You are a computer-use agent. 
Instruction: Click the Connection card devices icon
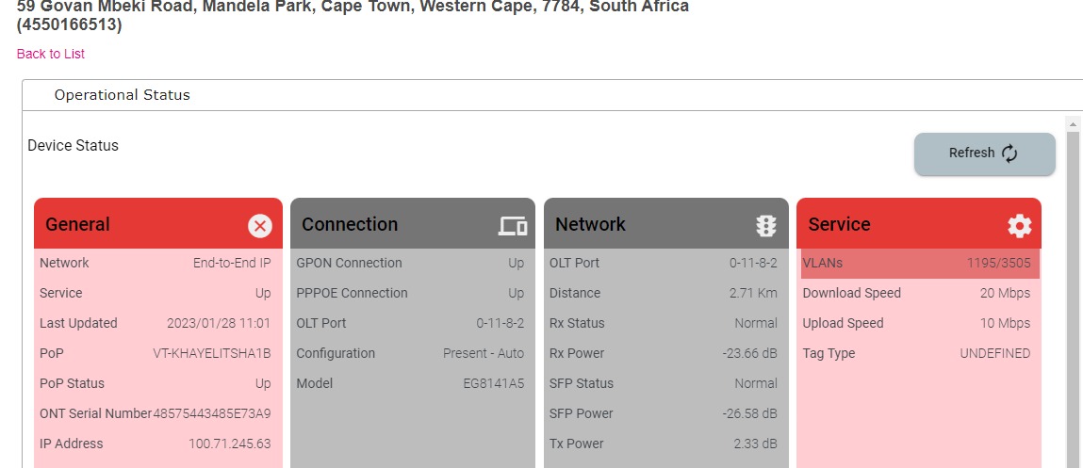tap(513, 225)
